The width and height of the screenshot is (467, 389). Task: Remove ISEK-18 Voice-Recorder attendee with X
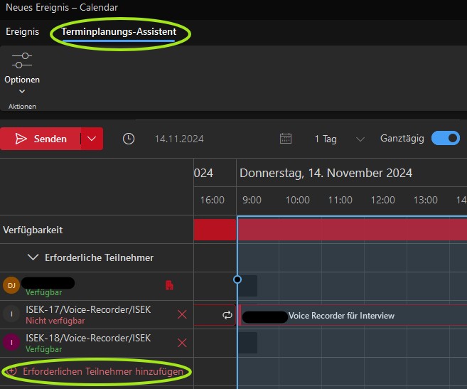[x=182, y=343]
